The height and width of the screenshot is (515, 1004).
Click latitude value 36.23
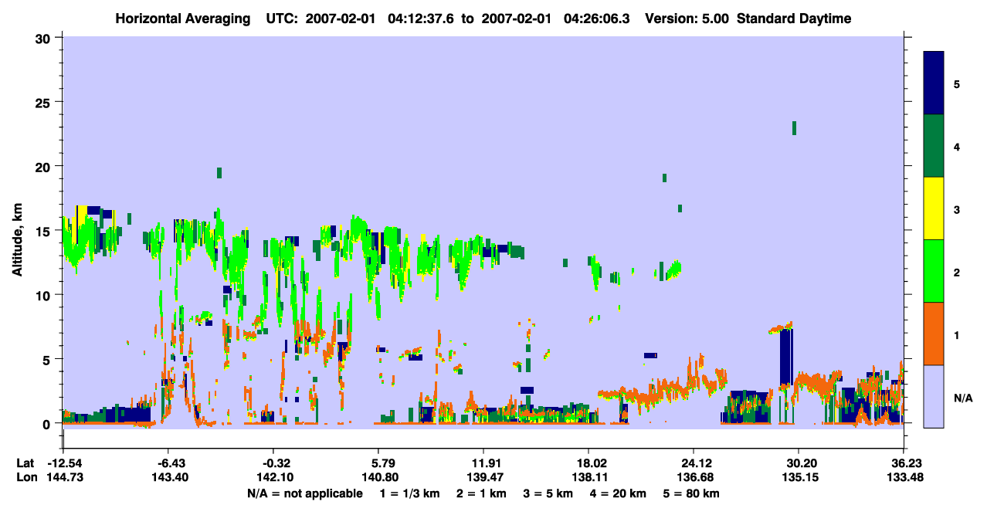coord(903,463)
